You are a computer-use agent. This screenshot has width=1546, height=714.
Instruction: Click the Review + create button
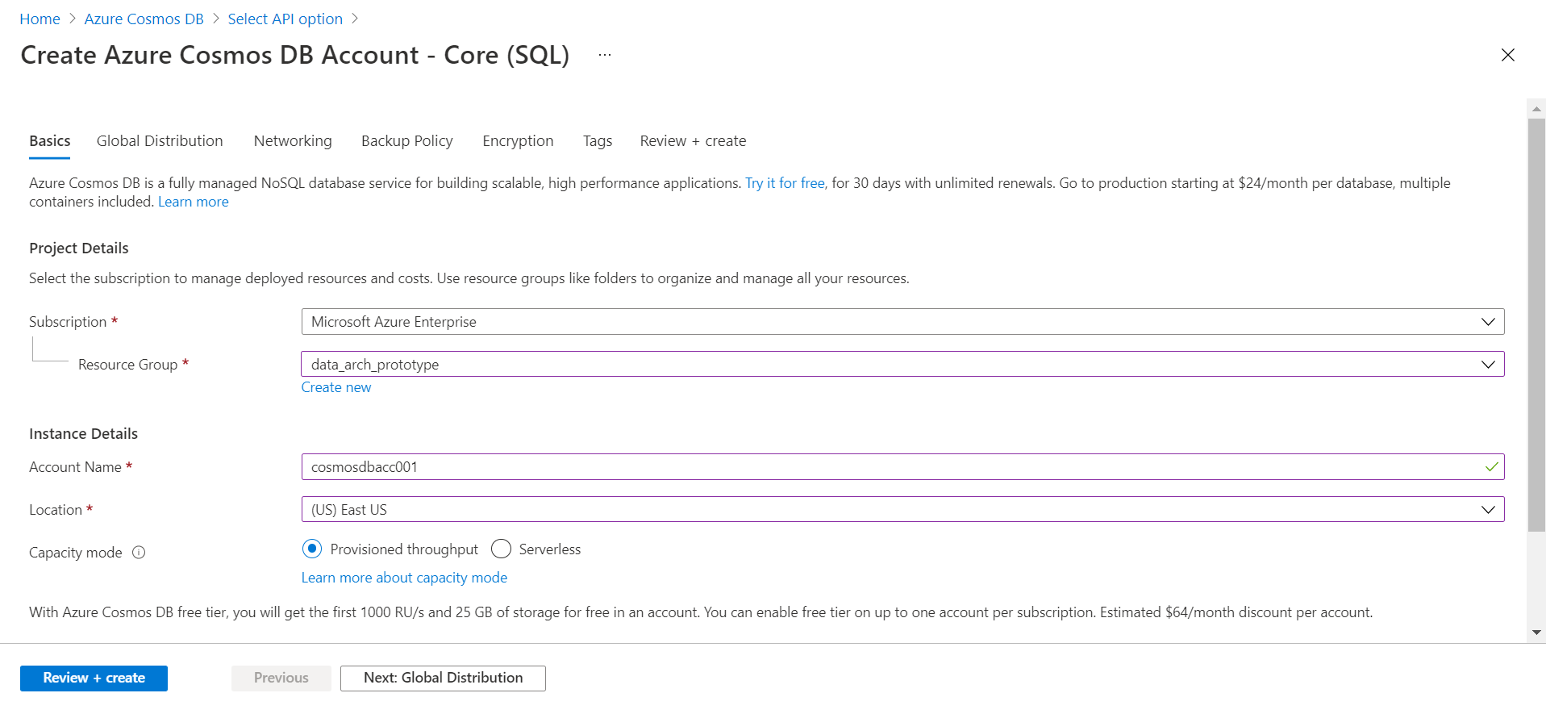94,679
